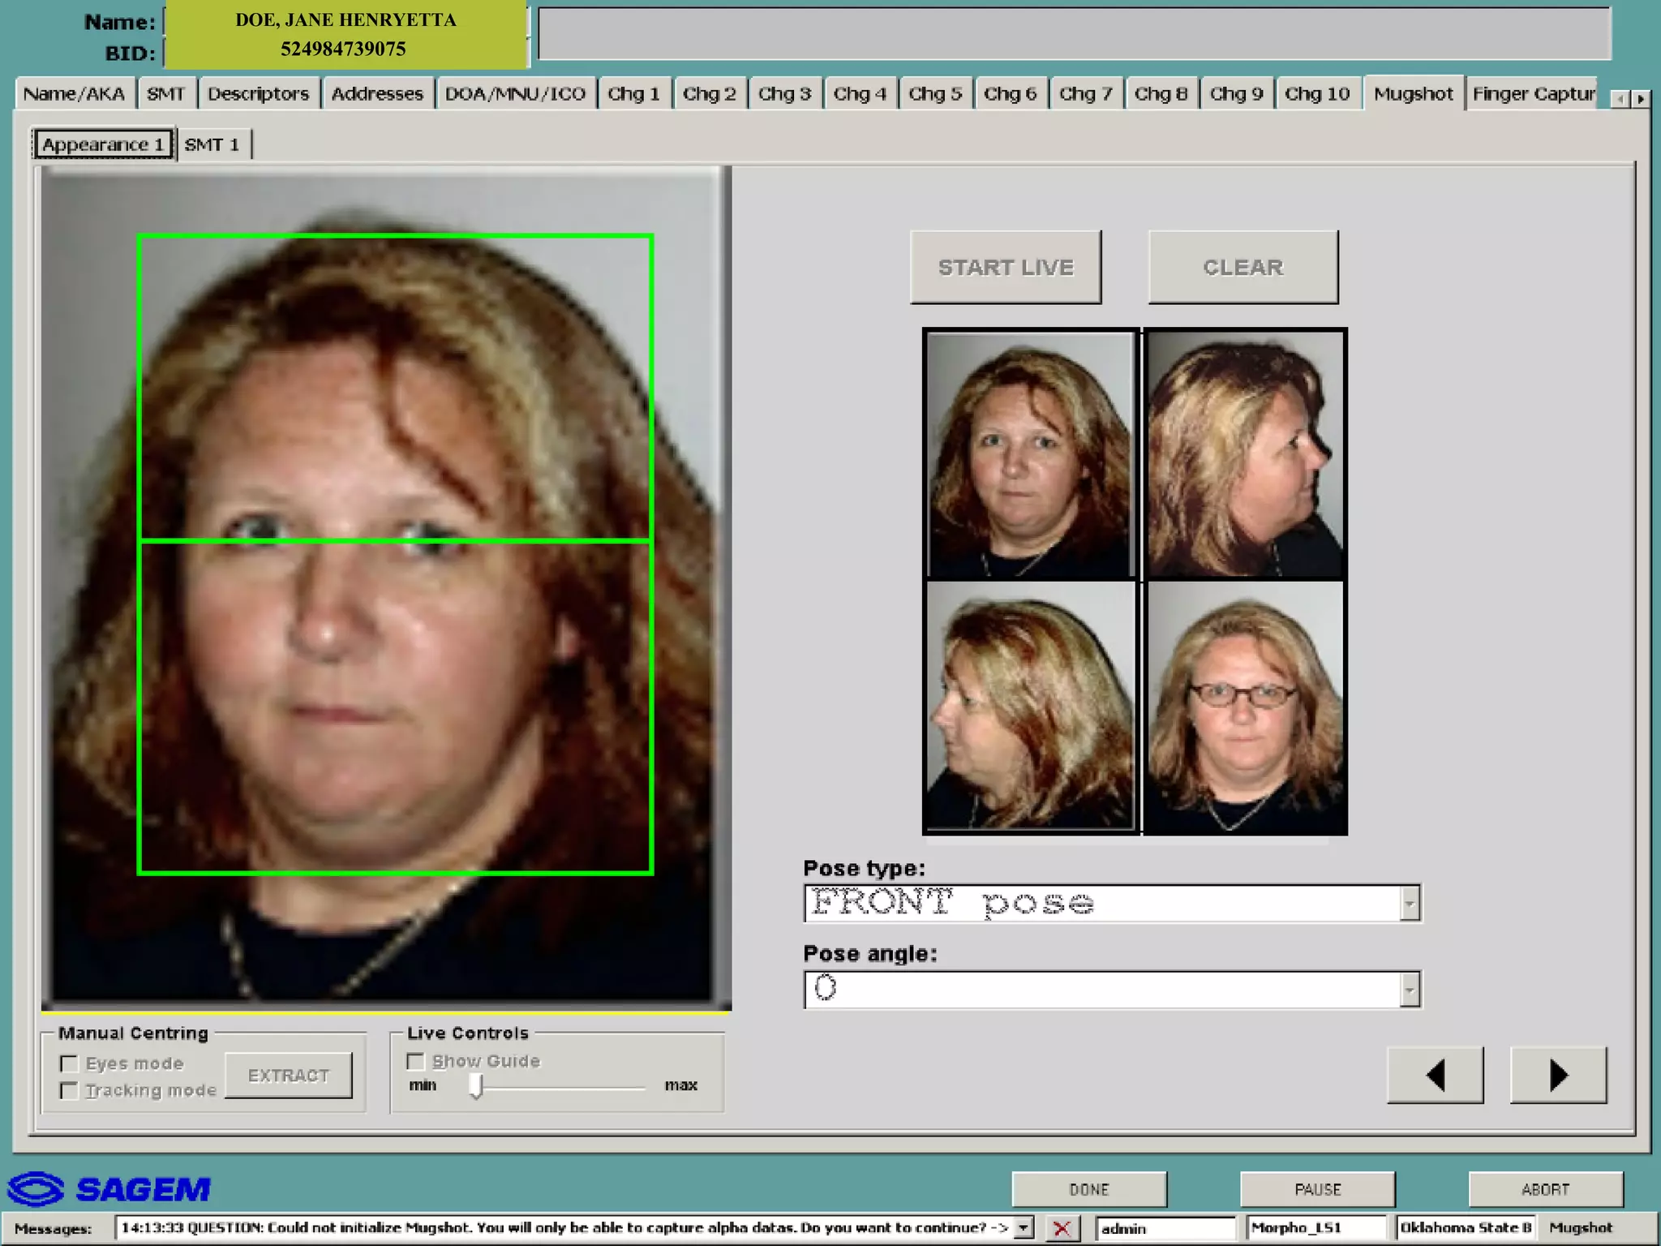Click the red X message dismiss icon

1061,1228
